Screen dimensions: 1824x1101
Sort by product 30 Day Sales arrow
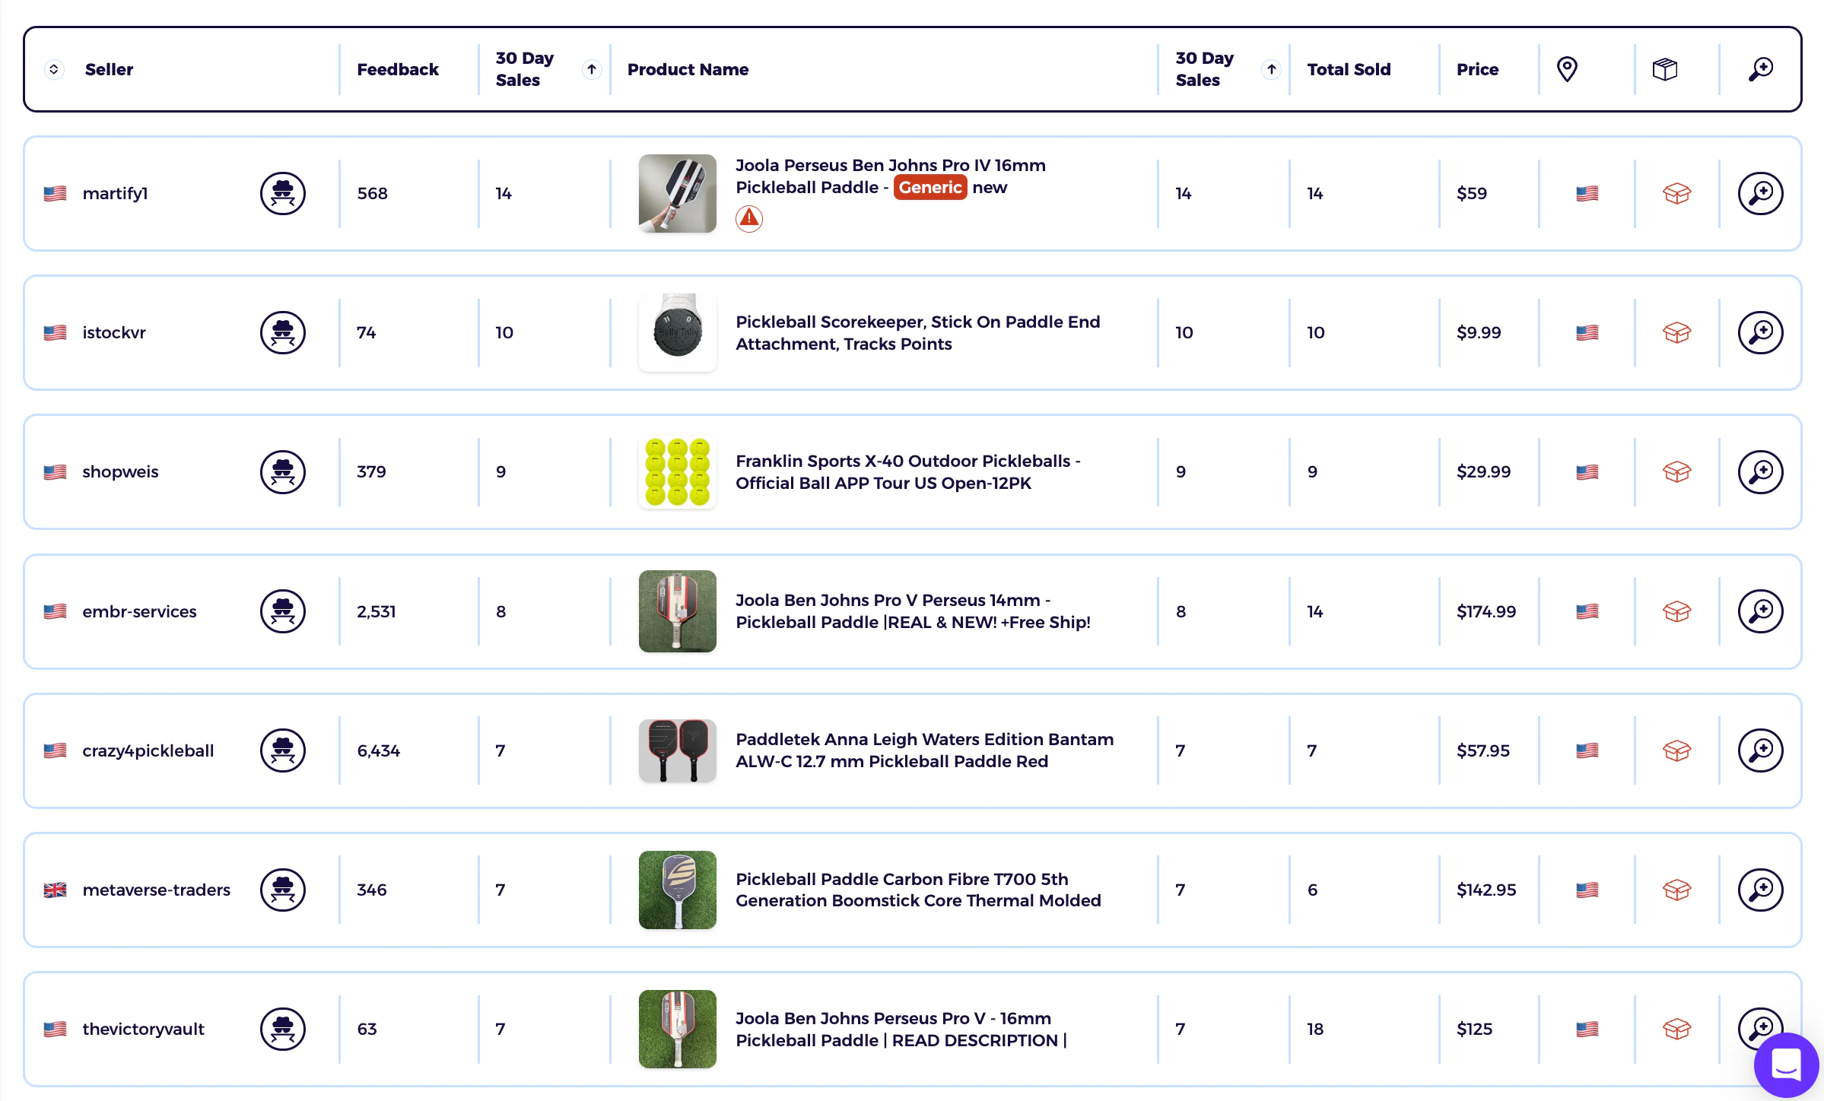(x=1272, y=69)
